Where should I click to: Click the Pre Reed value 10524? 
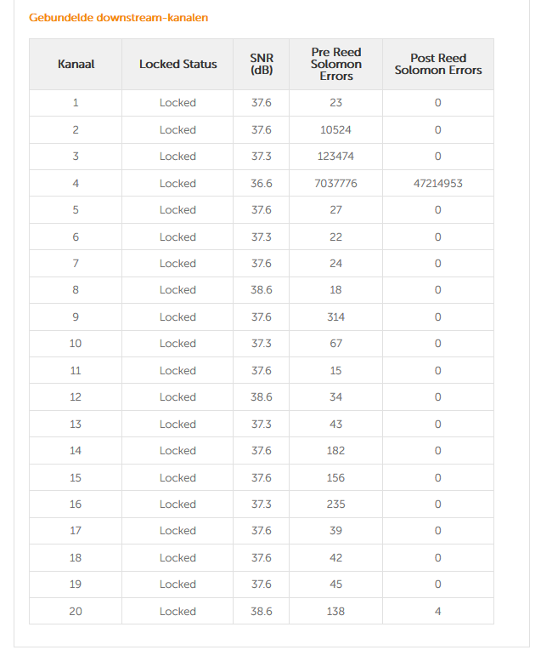[x=335, y=130]
